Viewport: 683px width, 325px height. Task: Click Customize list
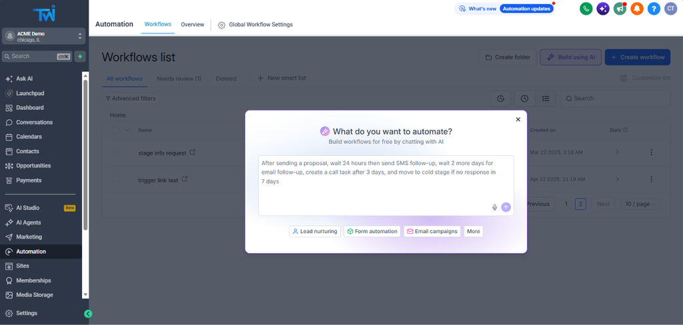pos(645,79)
